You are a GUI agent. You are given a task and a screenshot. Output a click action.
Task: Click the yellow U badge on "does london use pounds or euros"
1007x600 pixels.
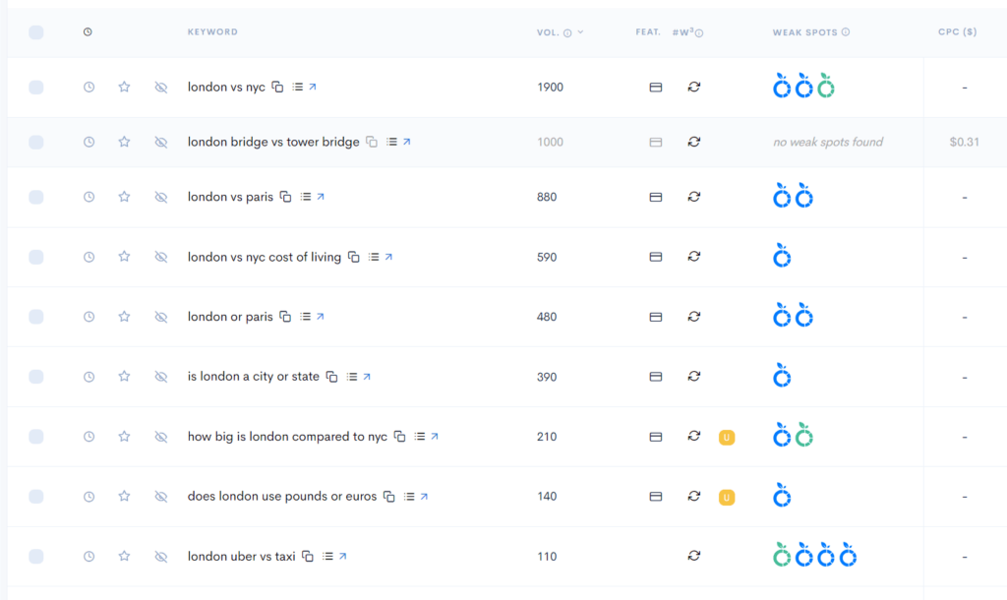point(727,497)
